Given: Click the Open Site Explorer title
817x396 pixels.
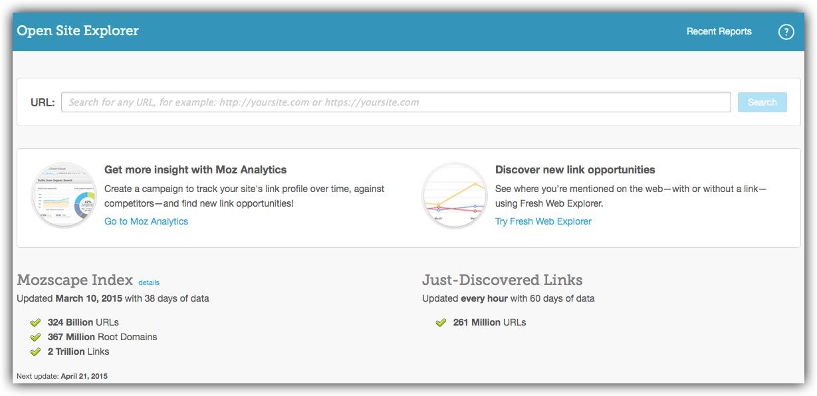Looking at the screenshot, I should tap(78, 31).
